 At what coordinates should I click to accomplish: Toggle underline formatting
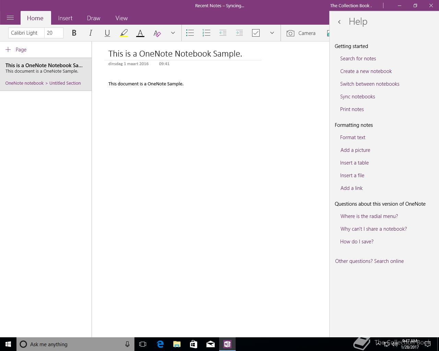tap(107, 33)
